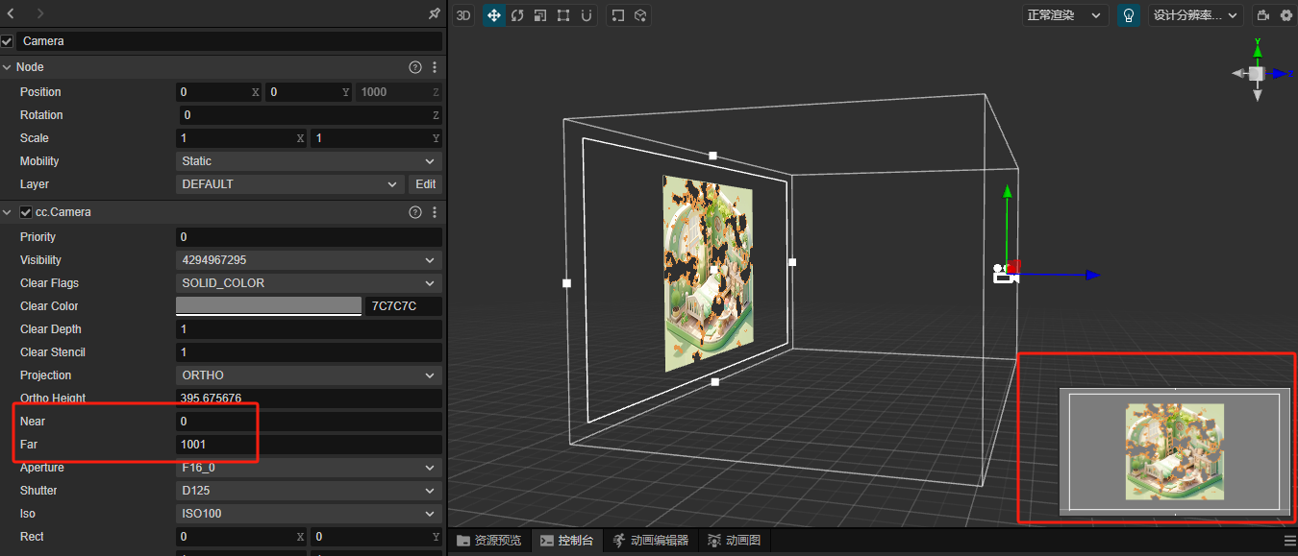Select the Move gizmo tool
Screen dimensions: 1298x556
[x=493, y=15]
